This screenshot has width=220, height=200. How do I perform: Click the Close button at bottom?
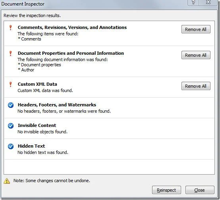(x=200, y=190)
